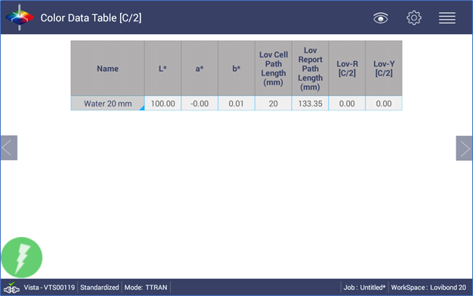Go to next view with right arrow
Viewport: 473px width, 296px height.
pos(464,148)
